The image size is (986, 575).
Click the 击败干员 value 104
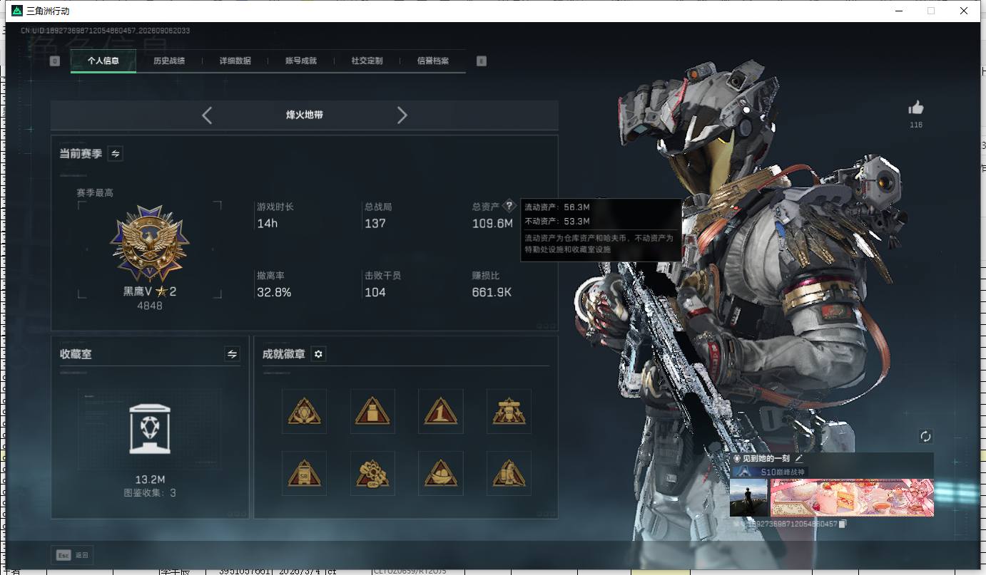[375, 292]
